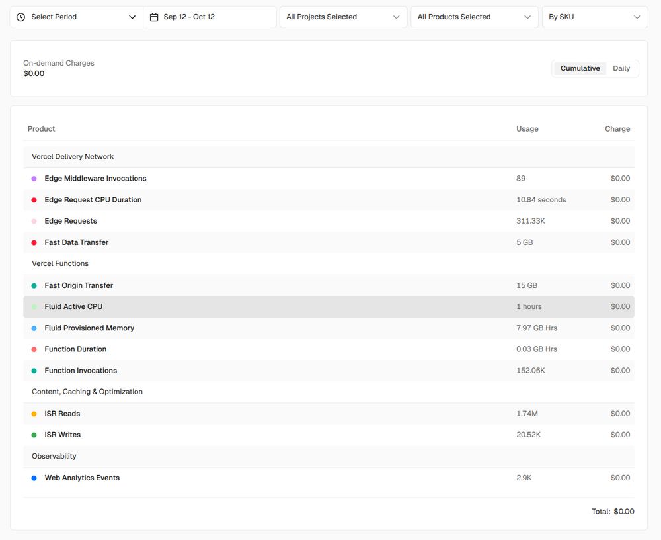Switch the chart to Daily view

[x=621, y=68]
